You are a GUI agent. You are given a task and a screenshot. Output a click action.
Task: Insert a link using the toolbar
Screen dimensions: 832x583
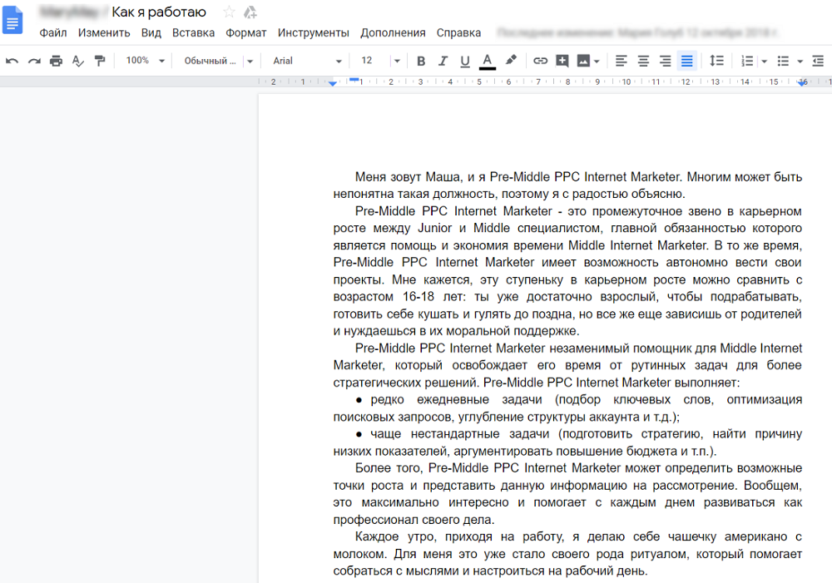pyautogui.click(x=540, y=61)
